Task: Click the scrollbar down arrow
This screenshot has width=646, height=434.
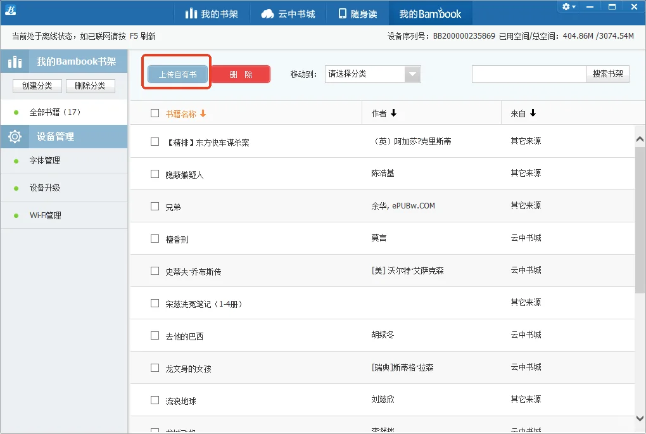Action: pos(640,418)
